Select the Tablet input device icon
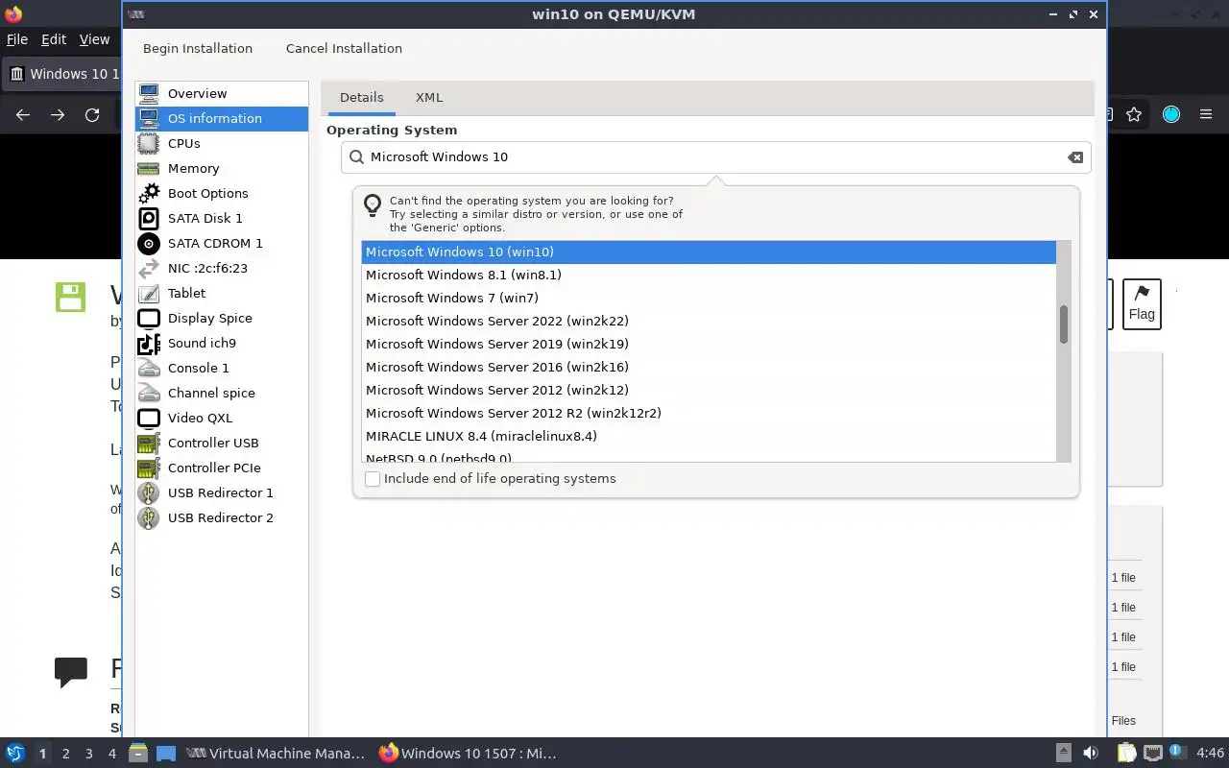 (x=149, y=293)
